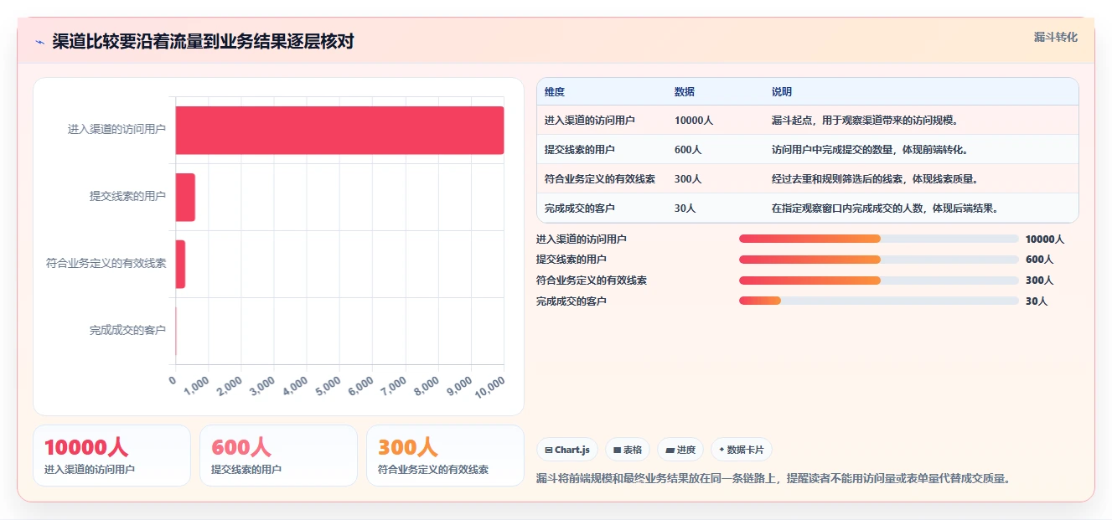The width and height of the screenshot is (1112, 520).
Task: Open the 600人 data card
Action: pos(278,456)
